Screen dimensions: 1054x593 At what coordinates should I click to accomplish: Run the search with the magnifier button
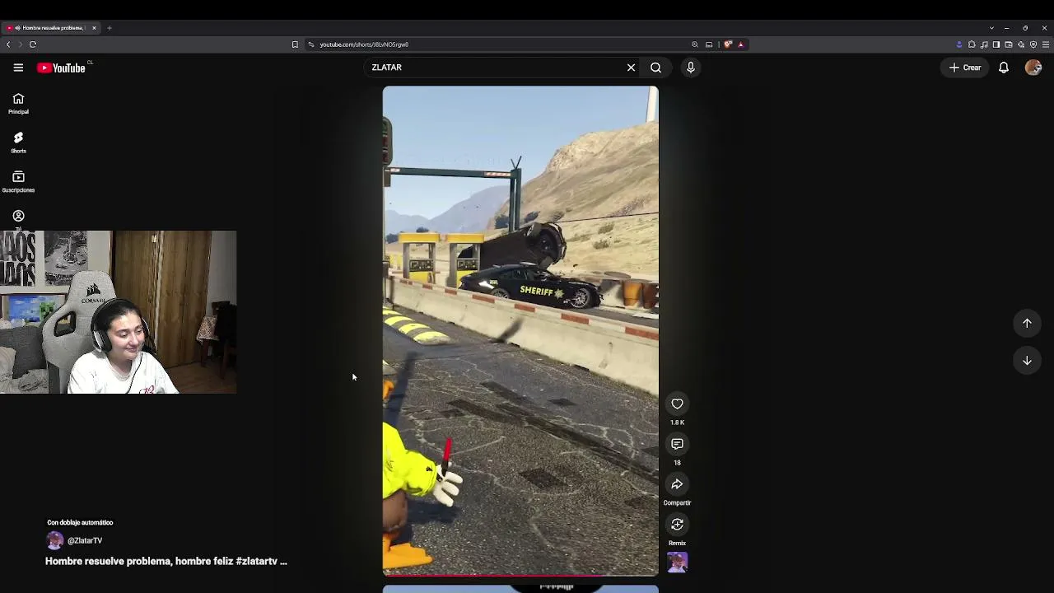(655, 68)
